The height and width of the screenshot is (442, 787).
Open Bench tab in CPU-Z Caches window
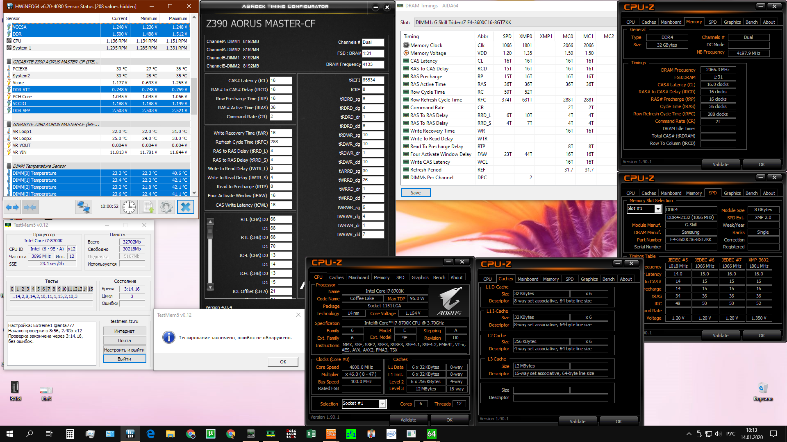click(x=608, y=279)
